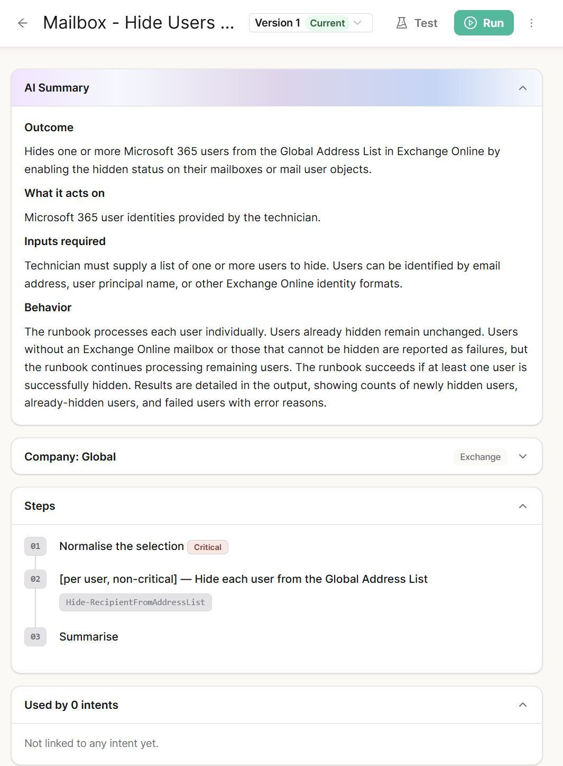563x766 pixels.
Task: Collapse the AI Summary panel
Action: click(x=523, y=88)
